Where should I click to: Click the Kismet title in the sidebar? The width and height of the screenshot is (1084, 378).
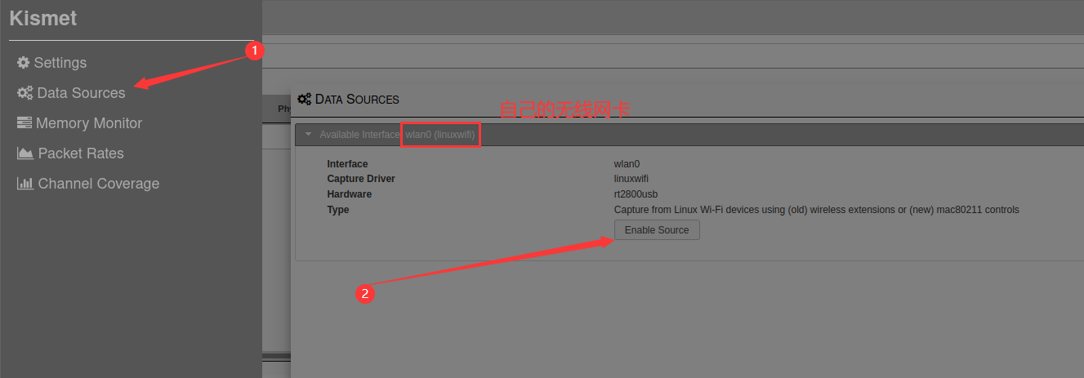43,18
